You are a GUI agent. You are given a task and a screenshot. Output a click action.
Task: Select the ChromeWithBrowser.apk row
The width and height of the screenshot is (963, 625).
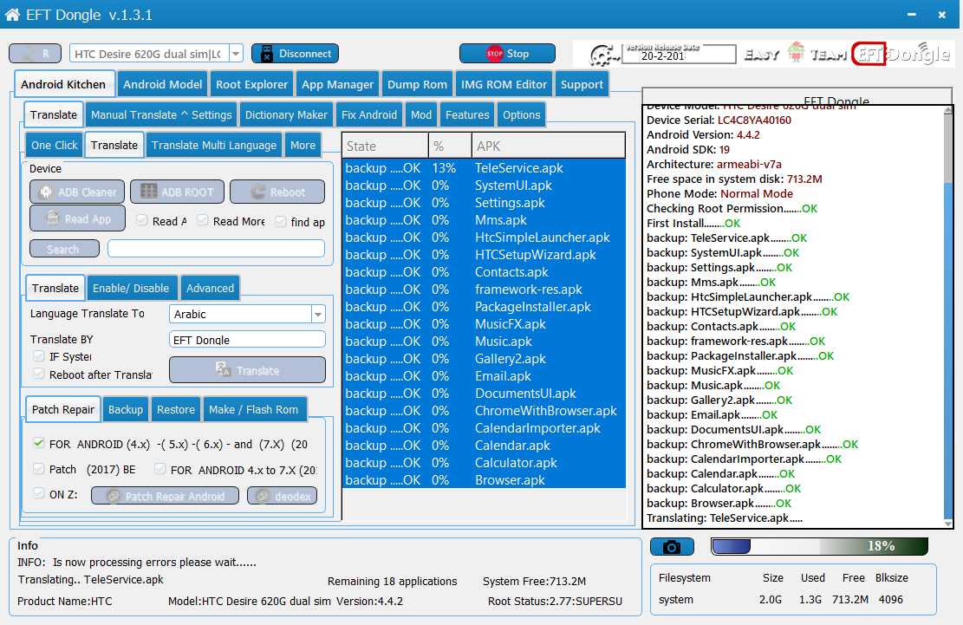[x=484, y=411]
